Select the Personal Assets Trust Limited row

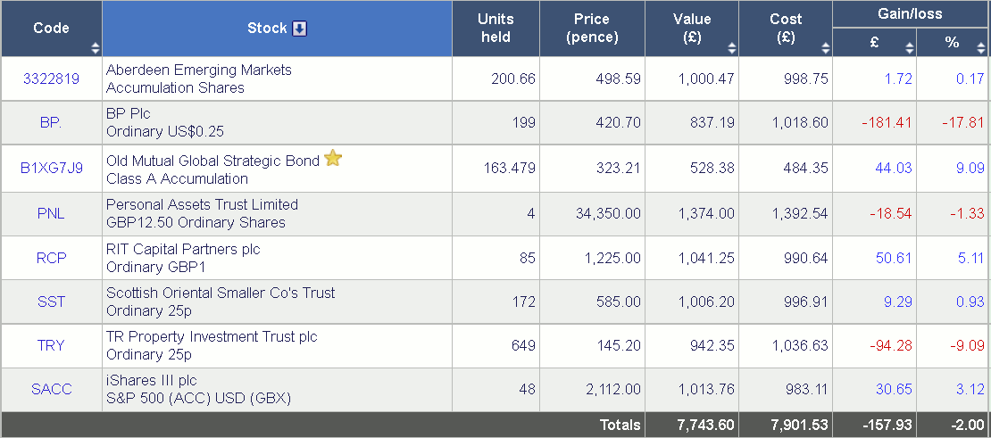(x=495, y=214)
